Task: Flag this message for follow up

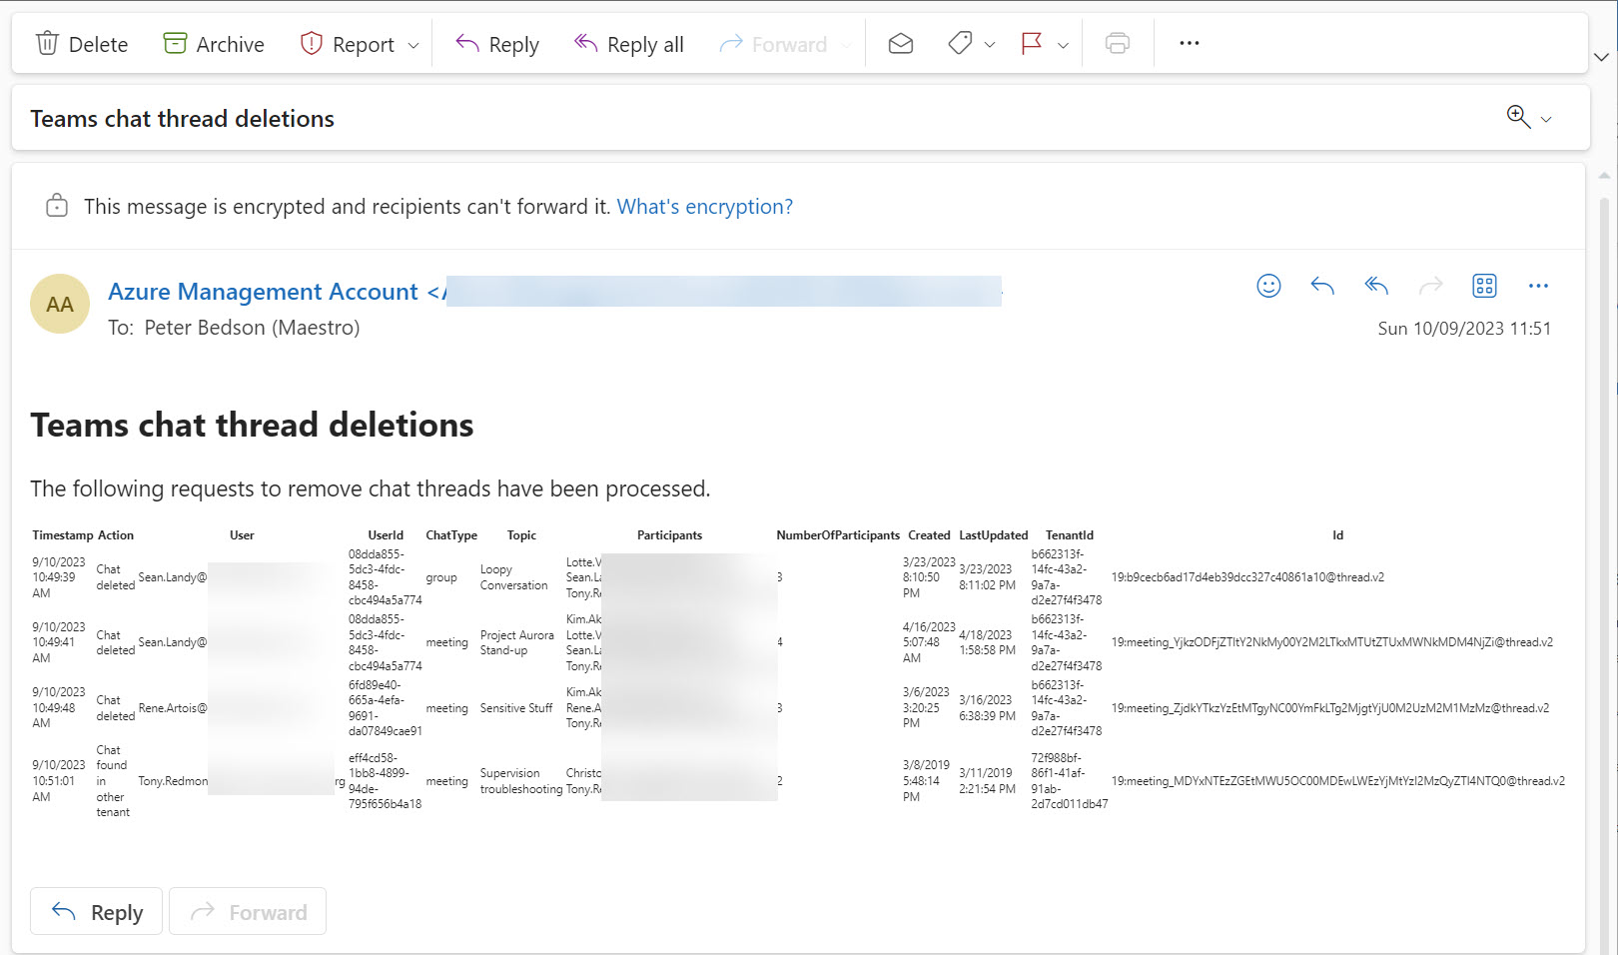Action: (x=1030, y=43)
